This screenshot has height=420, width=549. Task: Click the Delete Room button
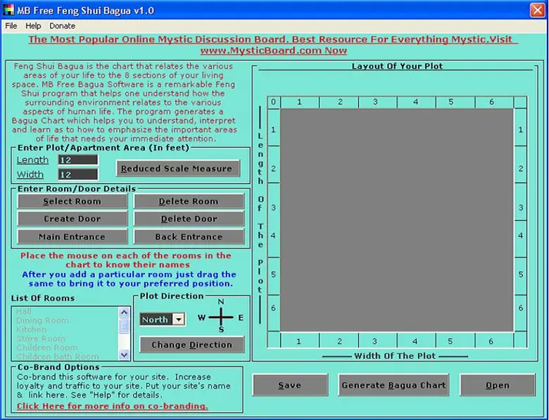[189, 201]
